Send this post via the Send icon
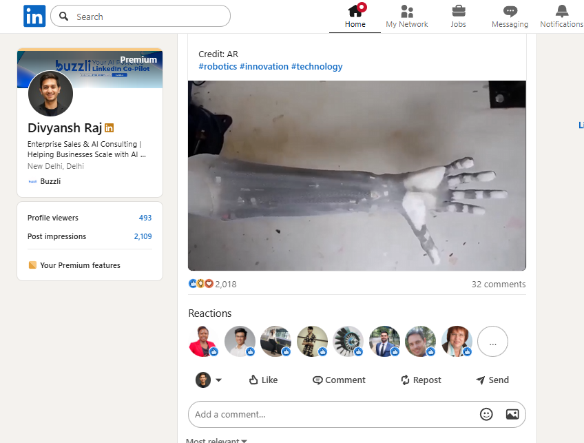584x443 pixels. pos(492,380)
